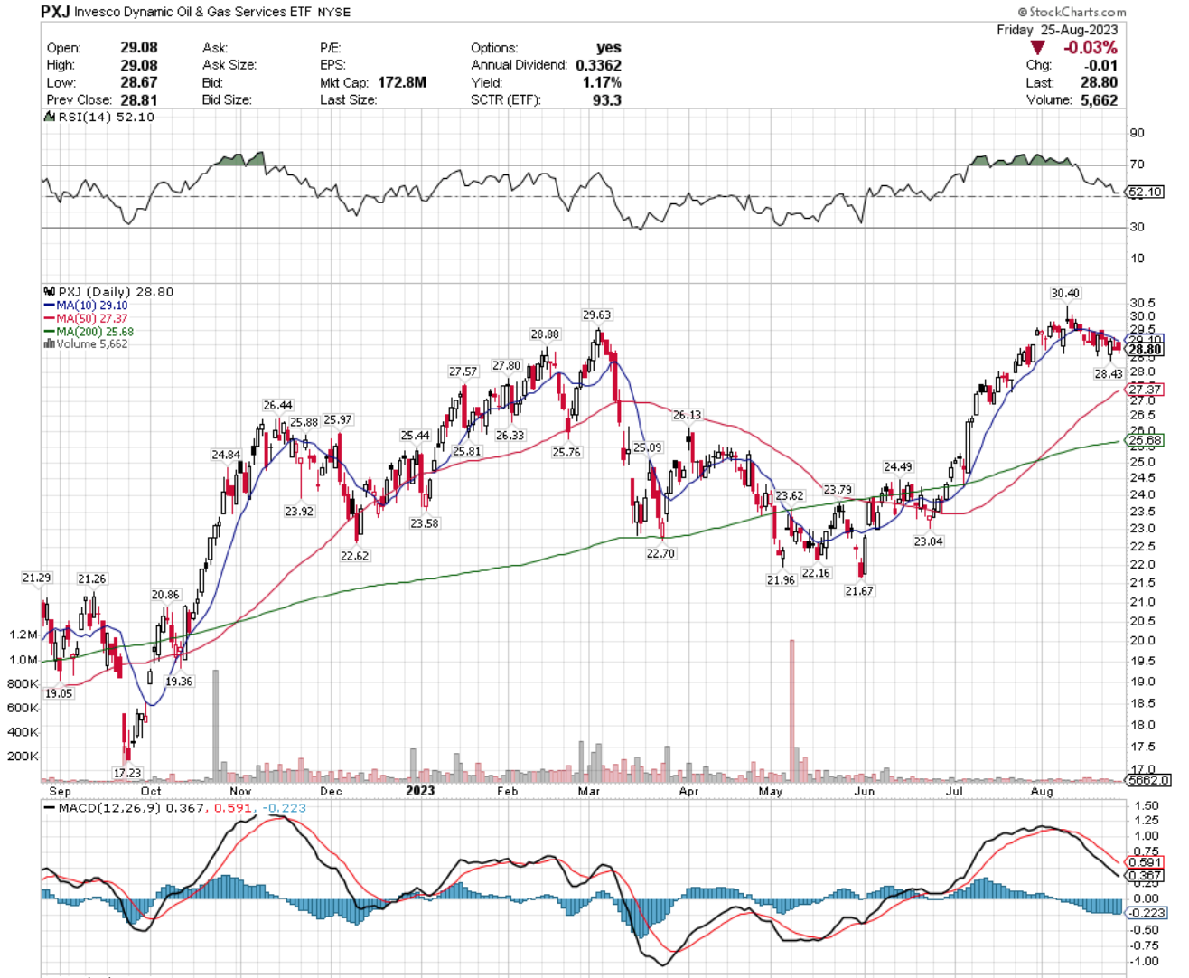
Task: Click the 52.10 RSI axis tag
Action: [x=1146, y=192]
